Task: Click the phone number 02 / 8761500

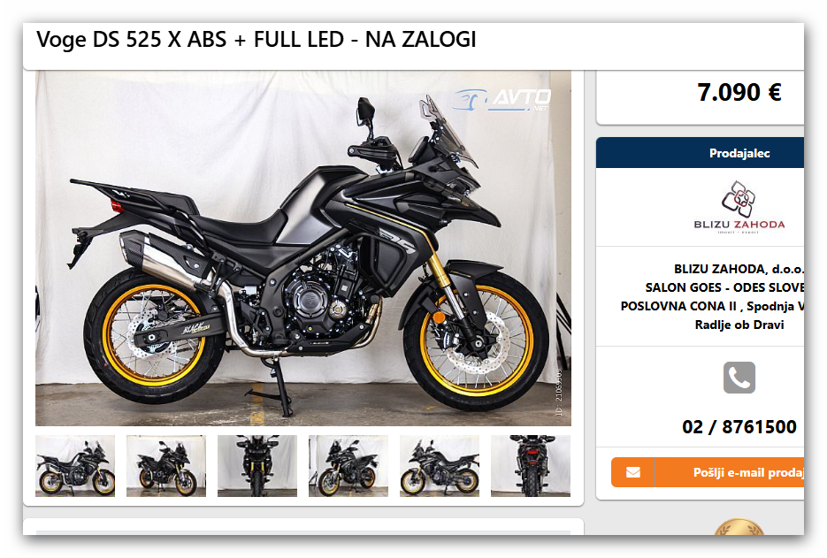Action: click(x=739, y=426)
